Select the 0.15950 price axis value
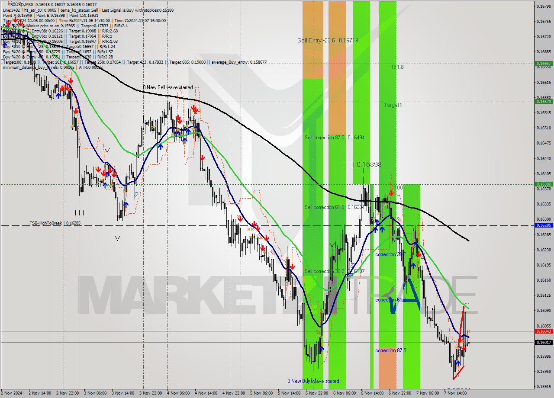The width and height of the screenshot is (554, 398). 544,371
